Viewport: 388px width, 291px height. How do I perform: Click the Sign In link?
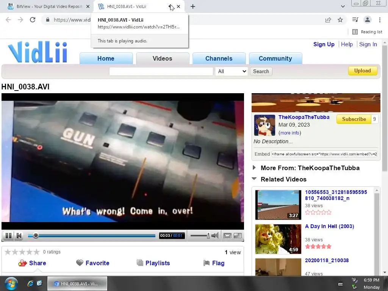(368, 44)
